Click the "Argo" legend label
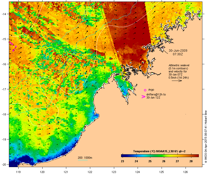 point(151,90)
